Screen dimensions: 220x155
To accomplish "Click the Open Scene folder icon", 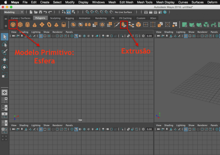I will click(x=36, y=12).
